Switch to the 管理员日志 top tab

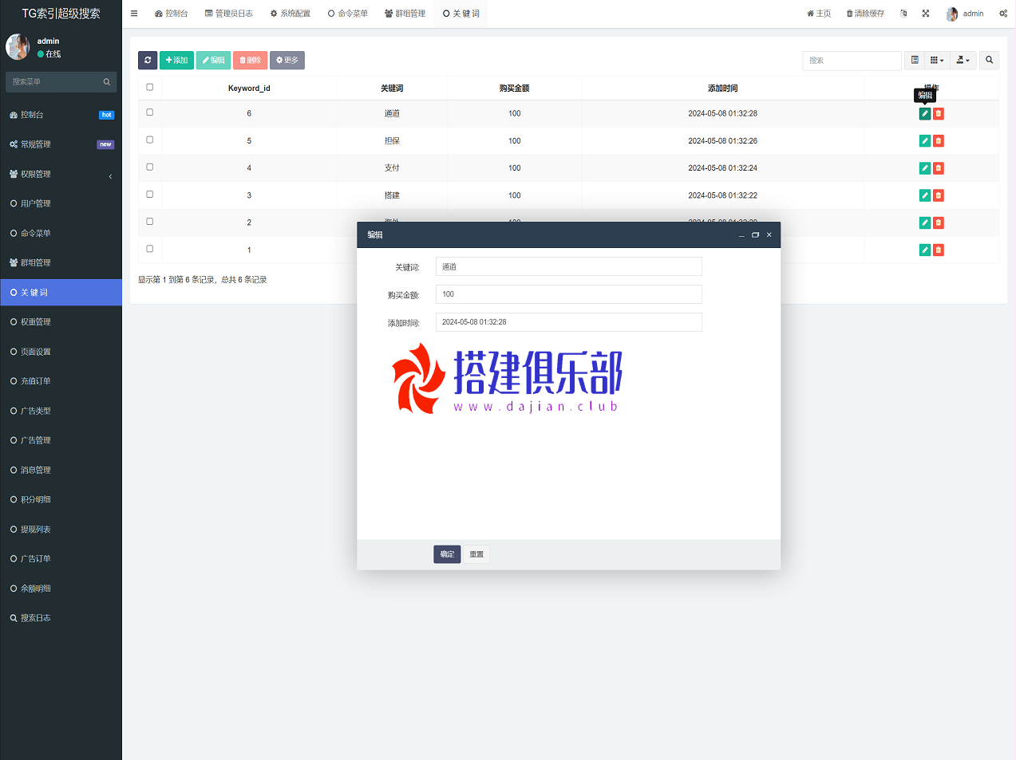coord(229,14)
